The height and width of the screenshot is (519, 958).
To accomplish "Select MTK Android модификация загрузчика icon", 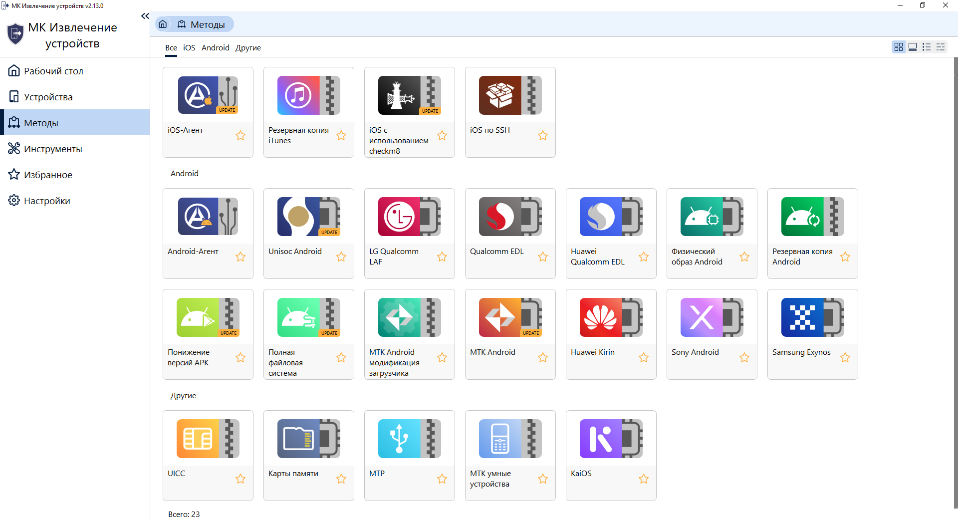I will tap(410, 317).
